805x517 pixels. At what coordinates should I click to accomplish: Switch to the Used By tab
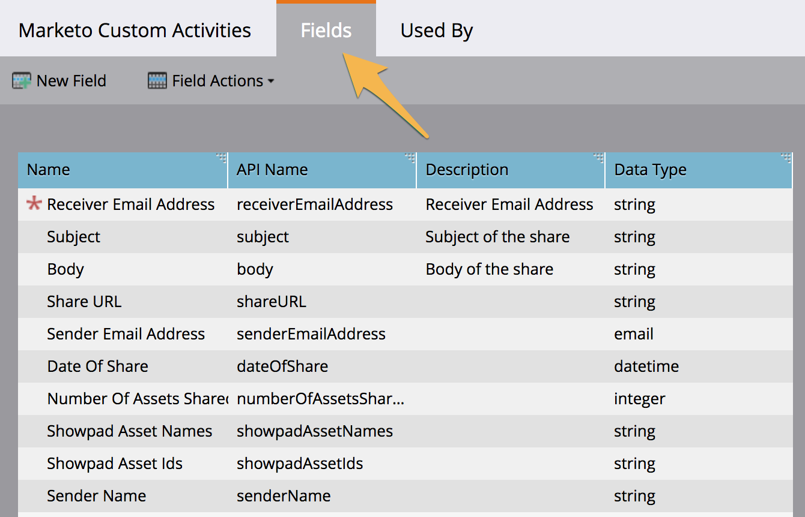(437, 30)
